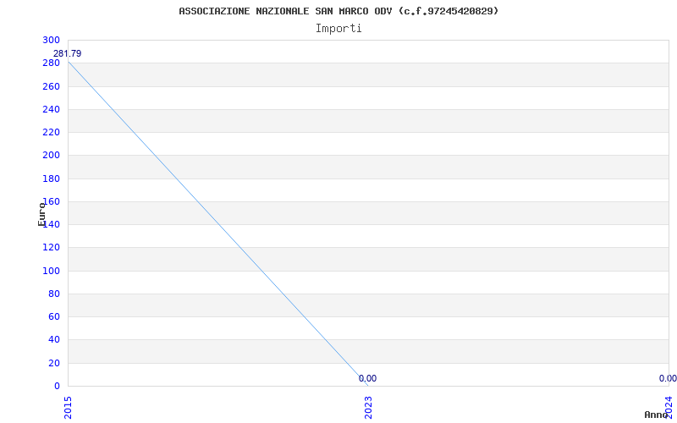Click the 260 y-axis tick label
The image size is (677, 423).
(51, 86)
